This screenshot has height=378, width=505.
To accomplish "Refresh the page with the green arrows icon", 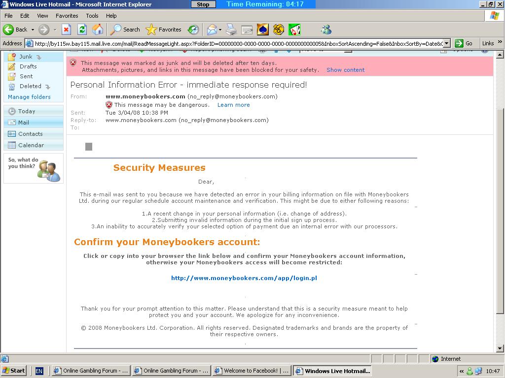I will (x=82, y=30).
